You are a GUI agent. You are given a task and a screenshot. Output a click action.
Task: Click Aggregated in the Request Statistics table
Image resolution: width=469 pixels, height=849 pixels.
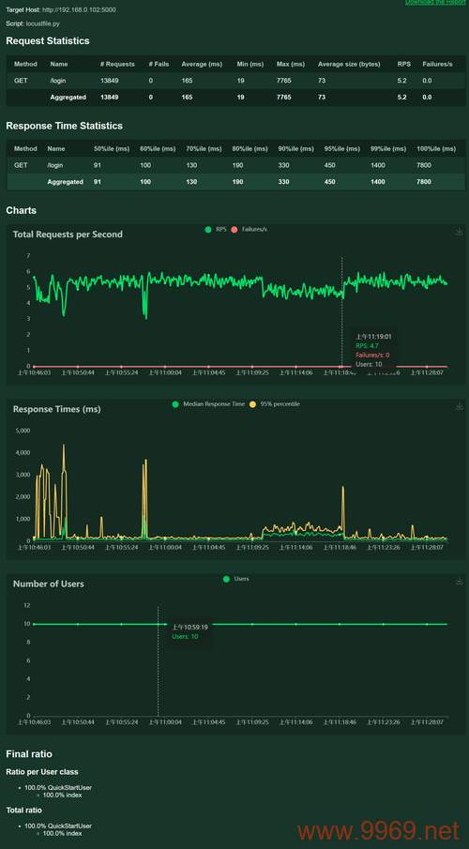point(68,98)
